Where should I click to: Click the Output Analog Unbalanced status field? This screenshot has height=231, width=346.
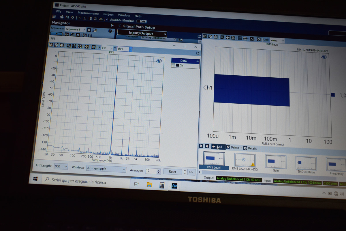coord(239,179)
